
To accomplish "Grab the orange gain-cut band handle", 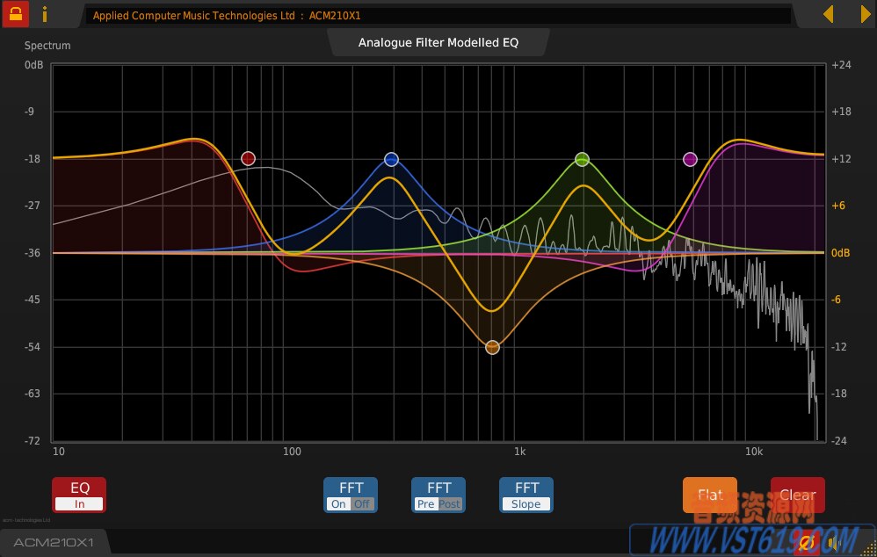I will pyautogui.click(x=491, y=346).
